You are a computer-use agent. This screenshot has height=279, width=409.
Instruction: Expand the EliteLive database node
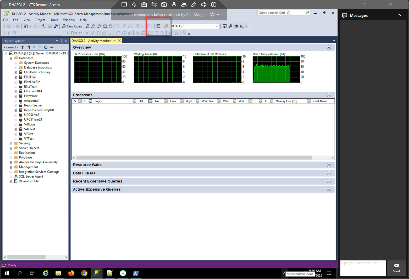click(16, 77)
